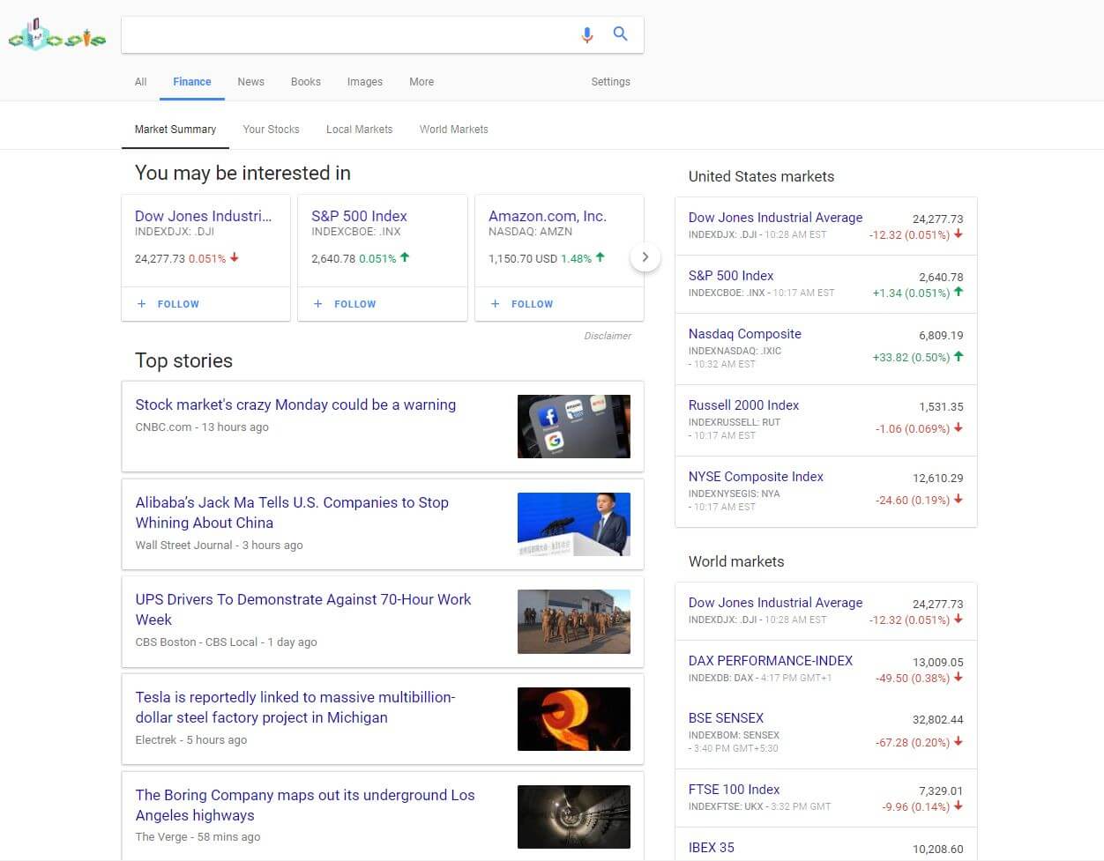Open the More search category menu

(x=421, y=82)
